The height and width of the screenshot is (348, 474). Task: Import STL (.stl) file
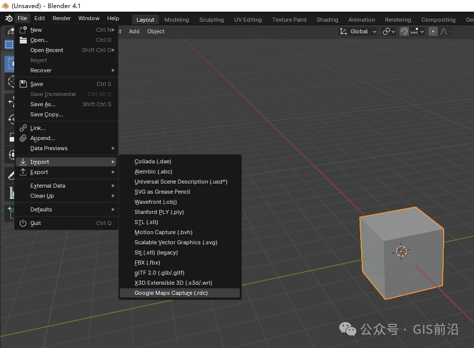coord(180,222)
